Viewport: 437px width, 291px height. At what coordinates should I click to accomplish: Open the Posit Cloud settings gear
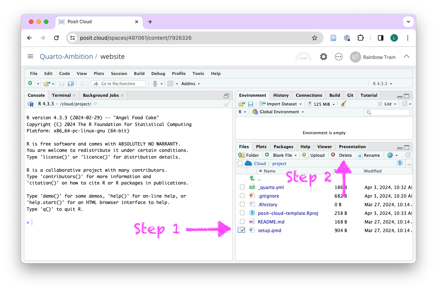click(x=323, y=57)
